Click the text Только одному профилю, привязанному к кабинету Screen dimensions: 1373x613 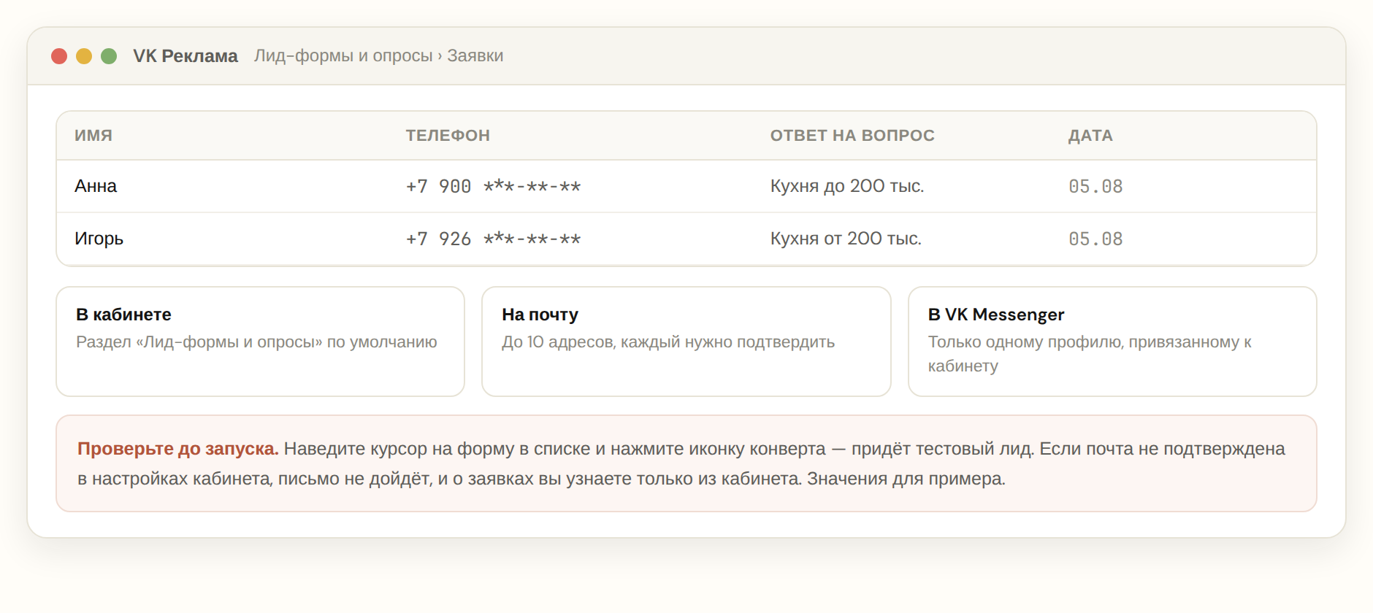[x=1090, y=354]
